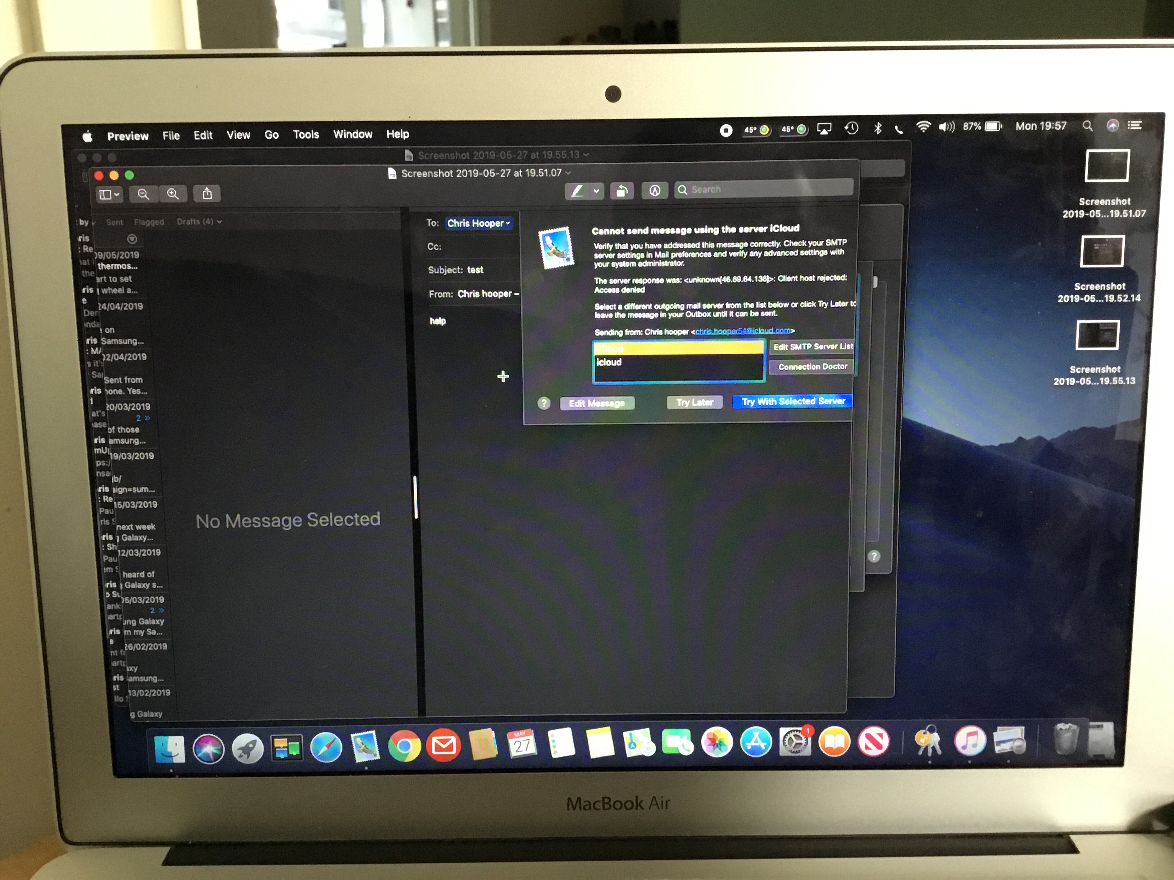Select the Highlight pen tool icon
Viewport: 1174px width, 880px height.
(577, 191)
